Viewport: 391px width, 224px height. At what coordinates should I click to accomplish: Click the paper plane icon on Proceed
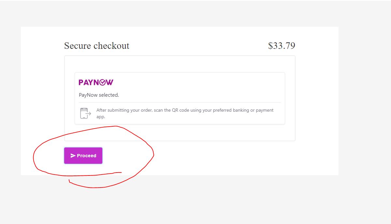(73, 156)
